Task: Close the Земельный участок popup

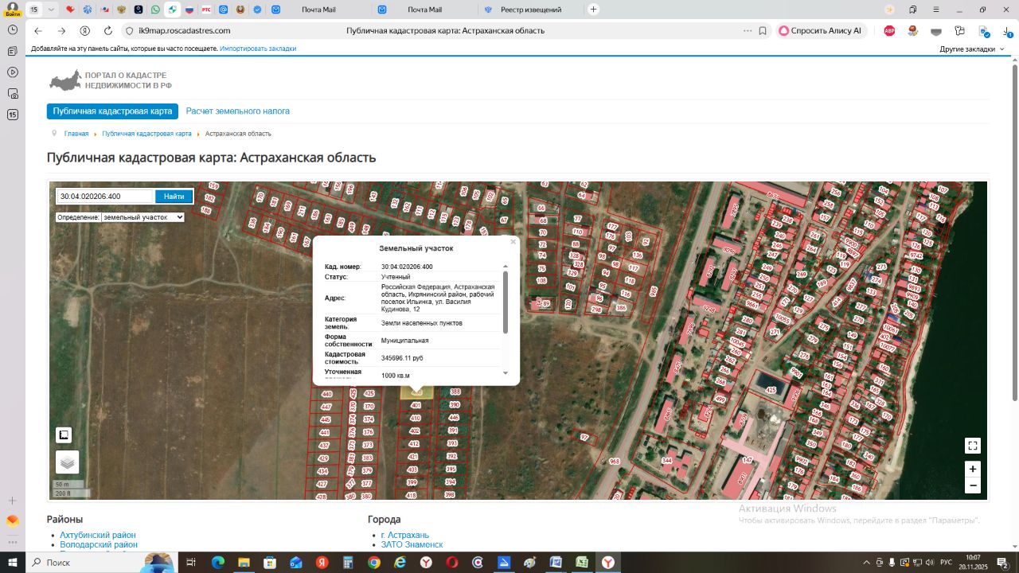Action: [513, 242]
